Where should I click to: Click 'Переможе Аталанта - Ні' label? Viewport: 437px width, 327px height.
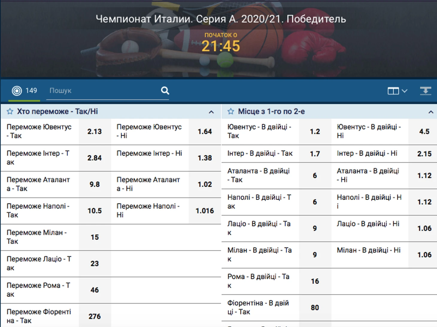coord(148,184)
